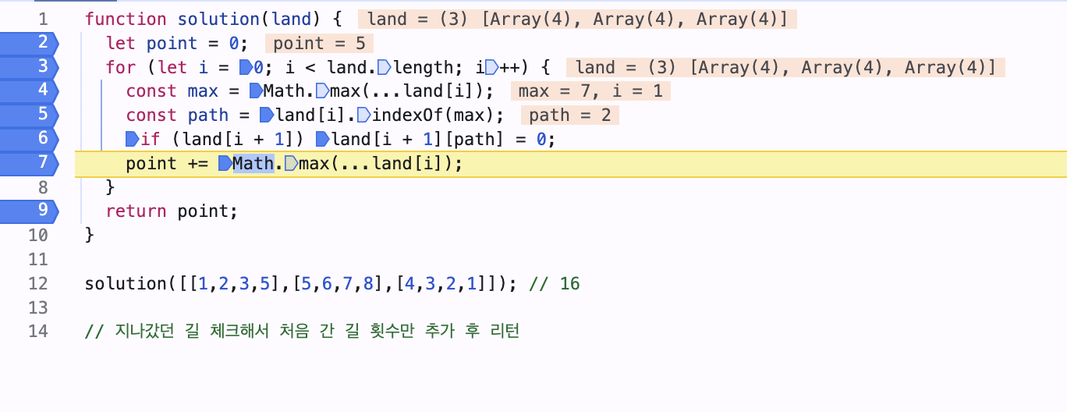Add a breakpoint at line number 10
The height and width of the screenshot is (412, 1067).
coord(37,236)
